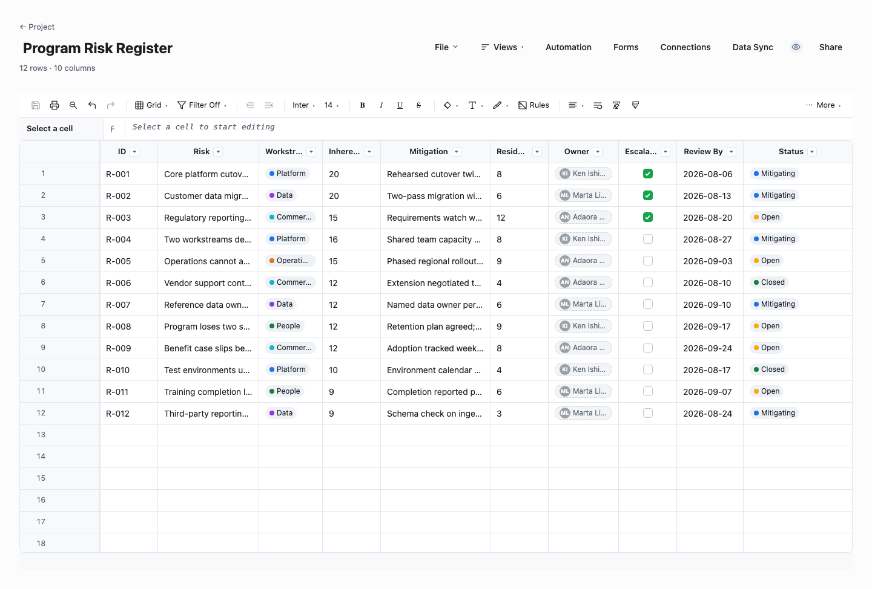872x589 pixels.
Task: Open the Views menu
Action: pyautogui.click(x=503, y=47)
